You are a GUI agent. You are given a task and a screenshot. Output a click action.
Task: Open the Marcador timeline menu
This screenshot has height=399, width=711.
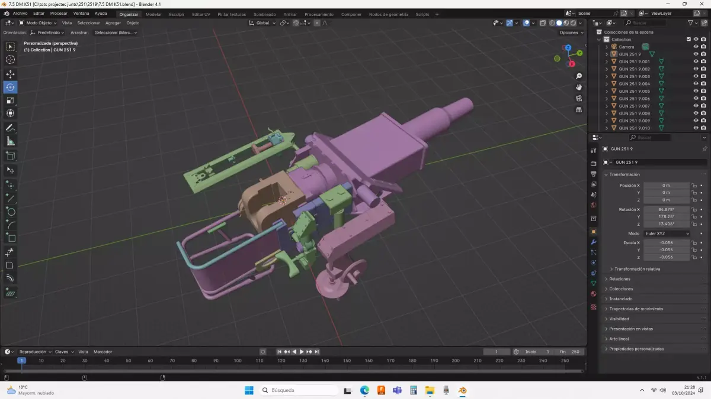103,352
